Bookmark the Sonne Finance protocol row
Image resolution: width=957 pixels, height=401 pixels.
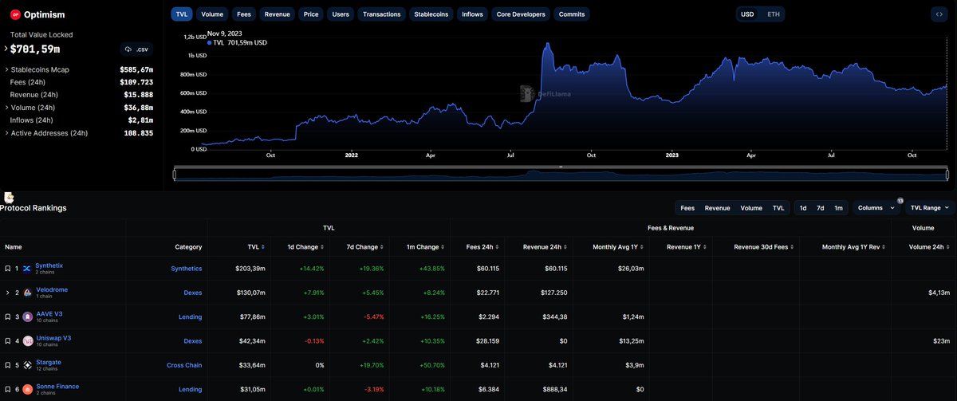[8, 390]
